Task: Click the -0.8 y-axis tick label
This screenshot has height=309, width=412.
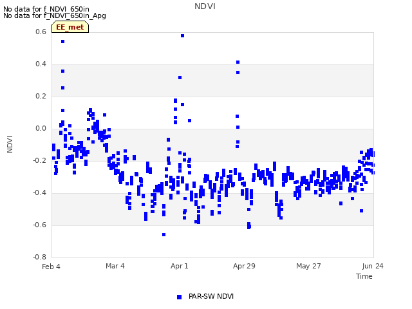Action: click(x=39, y=257)
